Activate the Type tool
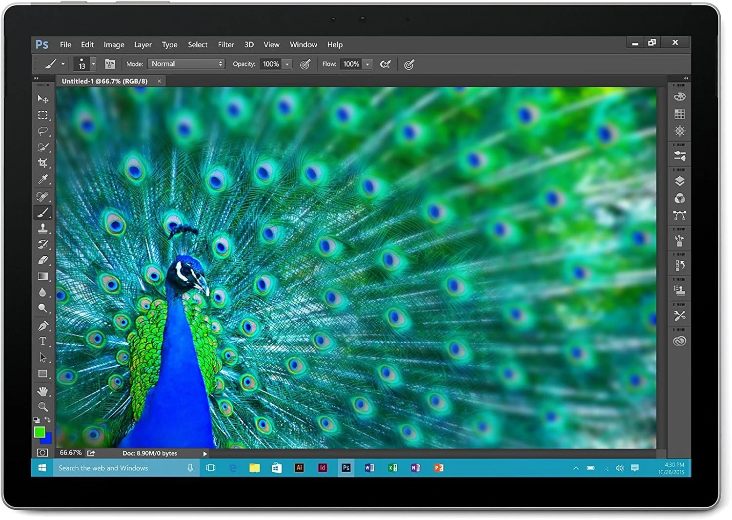Viewport: 732px width, 520px height. point(43,341)
